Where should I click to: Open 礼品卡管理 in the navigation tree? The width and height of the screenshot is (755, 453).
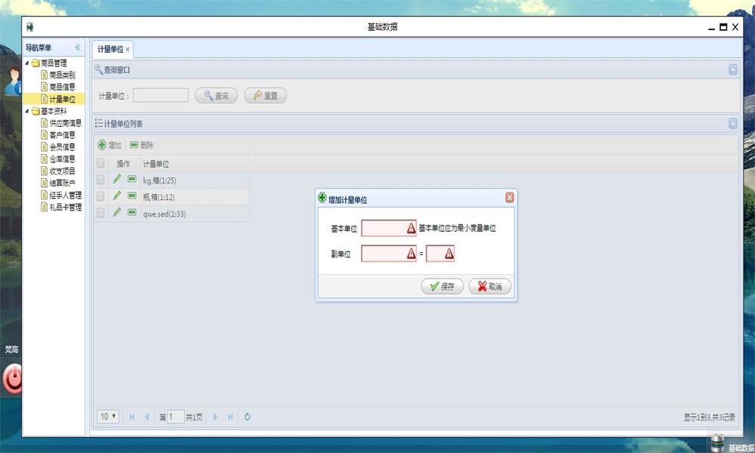pos(66,208)
